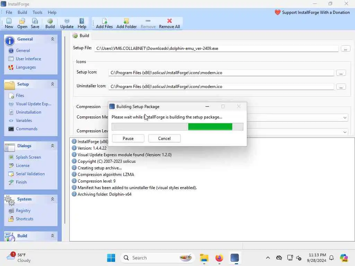Open Languages page in sidebar

click(x=26, y=67)
